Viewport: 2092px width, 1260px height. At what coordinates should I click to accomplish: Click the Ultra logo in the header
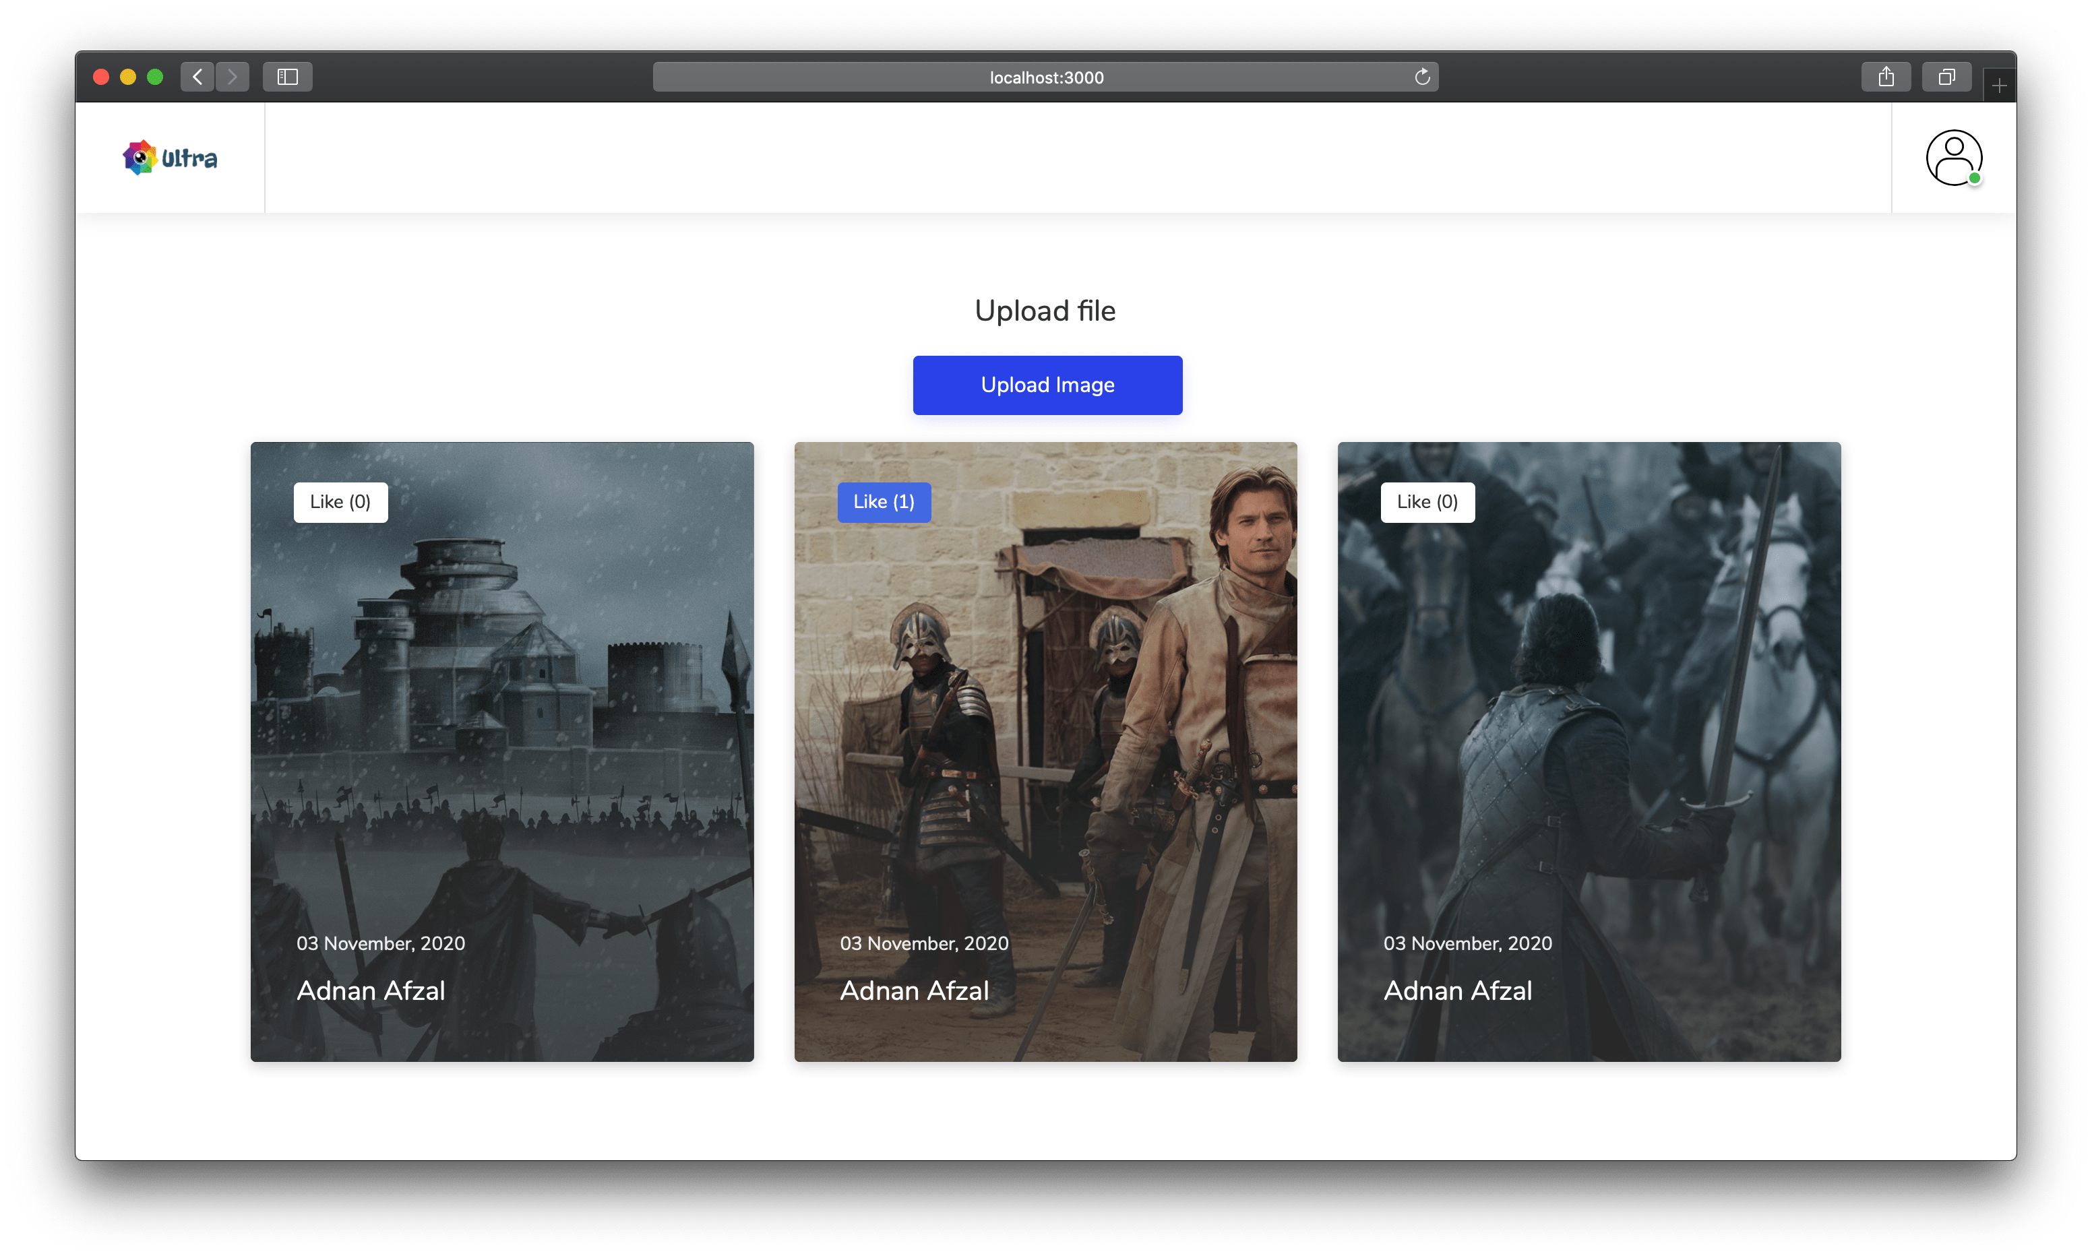click(170, 158)
